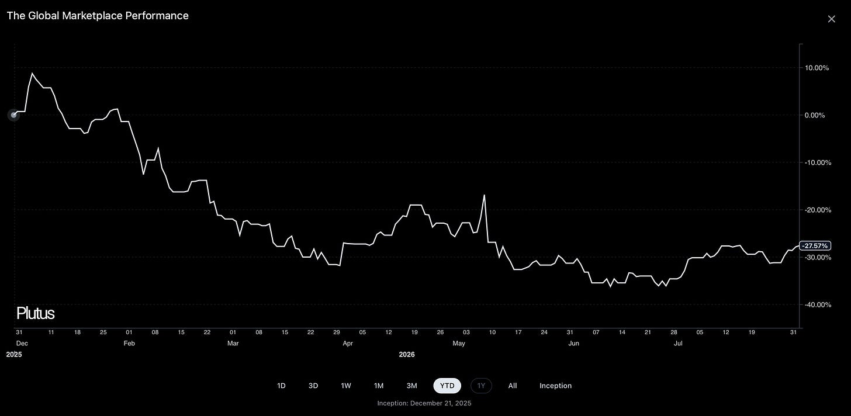
Task: Click the -27.57% current value label
Action: pyautogui.click(x=815, y=246)
